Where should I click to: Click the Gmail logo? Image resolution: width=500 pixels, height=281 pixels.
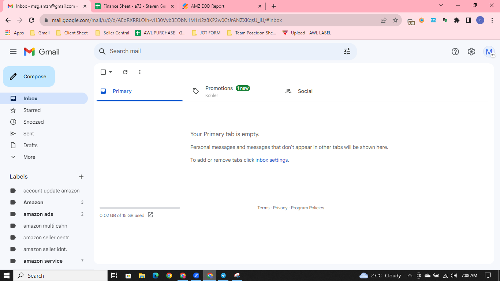pyautogui.click(x=41, y=52)
